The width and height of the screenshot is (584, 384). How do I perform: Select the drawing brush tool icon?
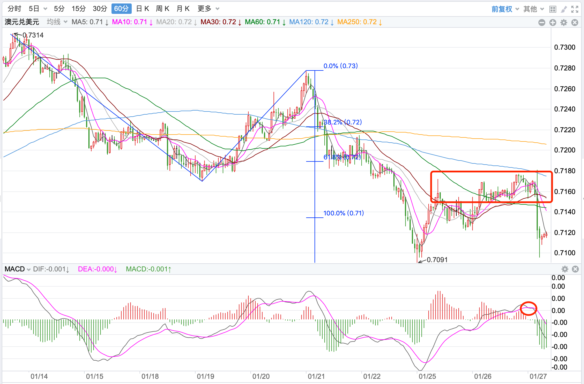click(563, 9)
